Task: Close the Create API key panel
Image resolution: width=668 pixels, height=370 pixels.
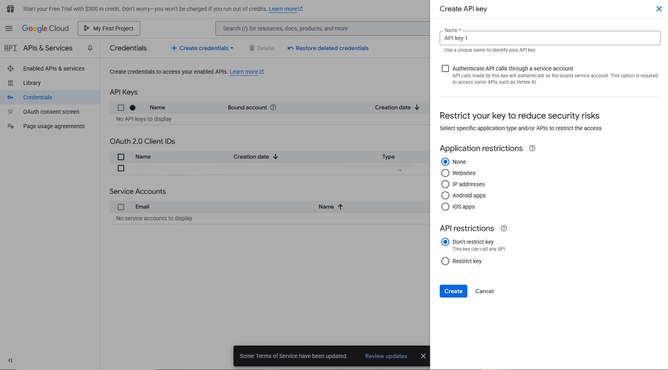Action: point(659,9)
